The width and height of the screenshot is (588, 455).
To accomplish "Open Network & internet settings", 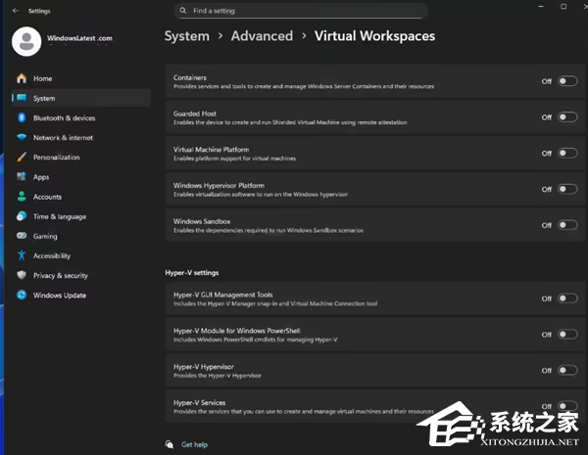I will [81, 137].
